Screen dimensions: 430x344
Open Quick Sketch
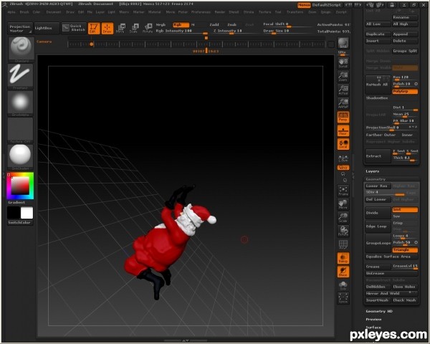(74, 28)
